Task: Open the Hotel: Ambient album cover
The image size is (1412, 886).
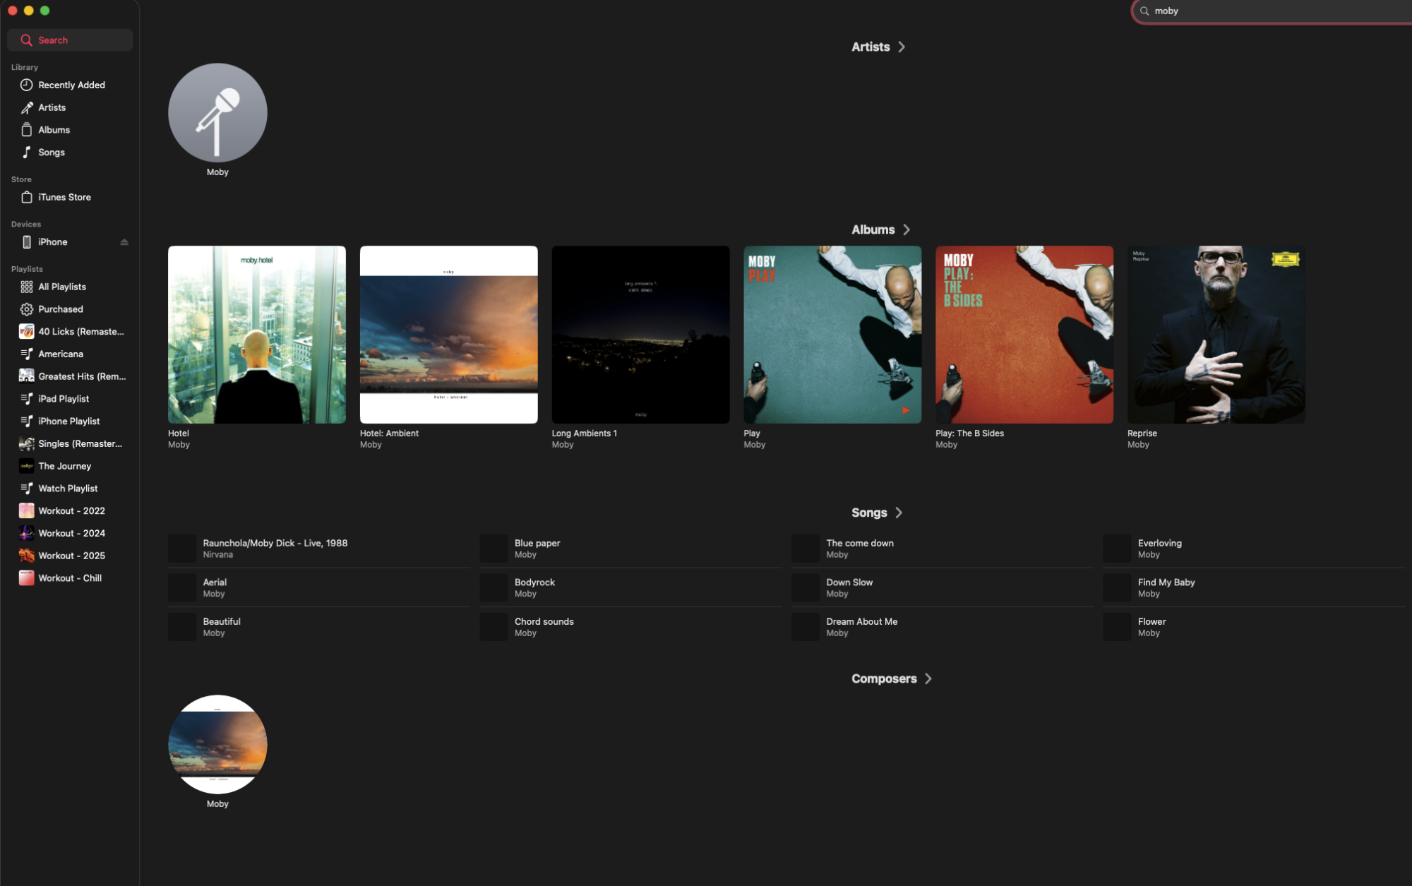Action: click(x=449, y=335)
